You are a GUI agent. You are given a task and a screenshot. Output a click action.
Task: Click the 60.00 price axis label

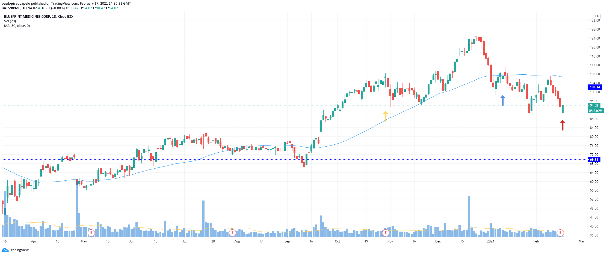coord(594,182)
